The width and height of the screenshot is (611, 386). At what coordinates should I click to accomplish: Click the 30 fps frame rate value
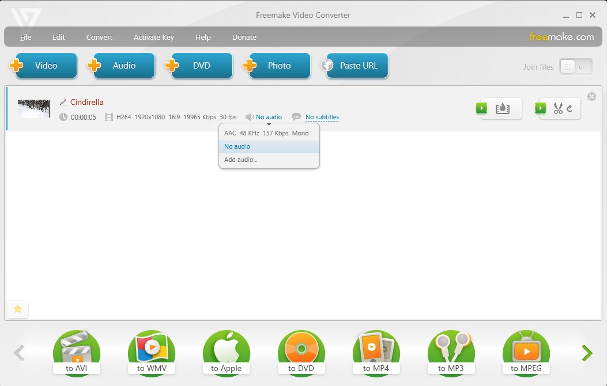tap(228, 117)
